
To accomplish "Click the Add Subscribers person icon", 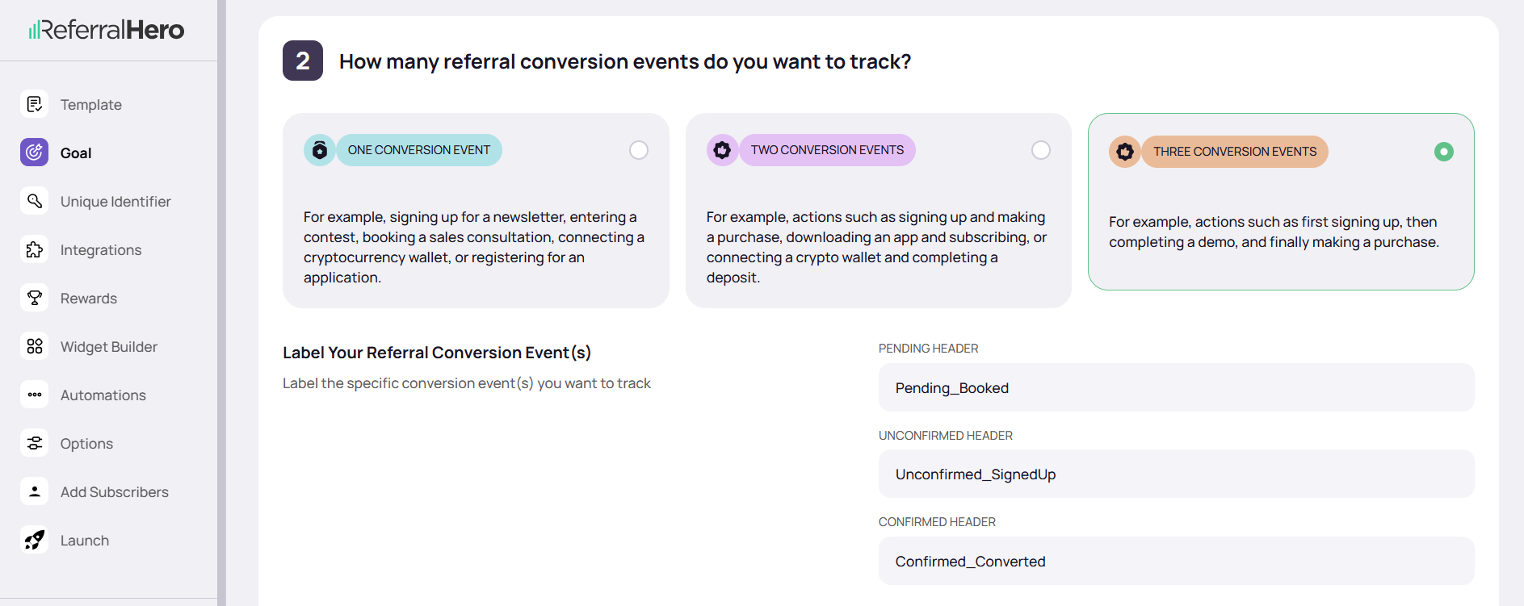I will [35, 491].
